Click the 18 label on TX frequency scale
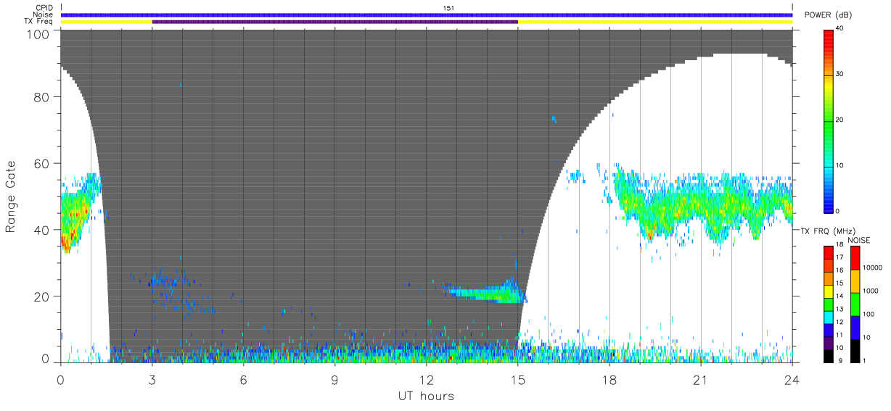Viewport: 891px width, 411px height. pos(839,245)
